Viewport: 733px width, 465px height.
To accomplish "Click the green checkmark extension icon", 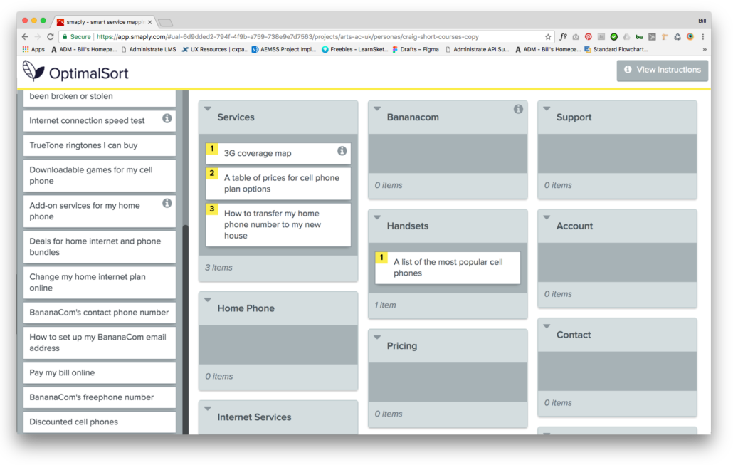I will click(613, 36).
